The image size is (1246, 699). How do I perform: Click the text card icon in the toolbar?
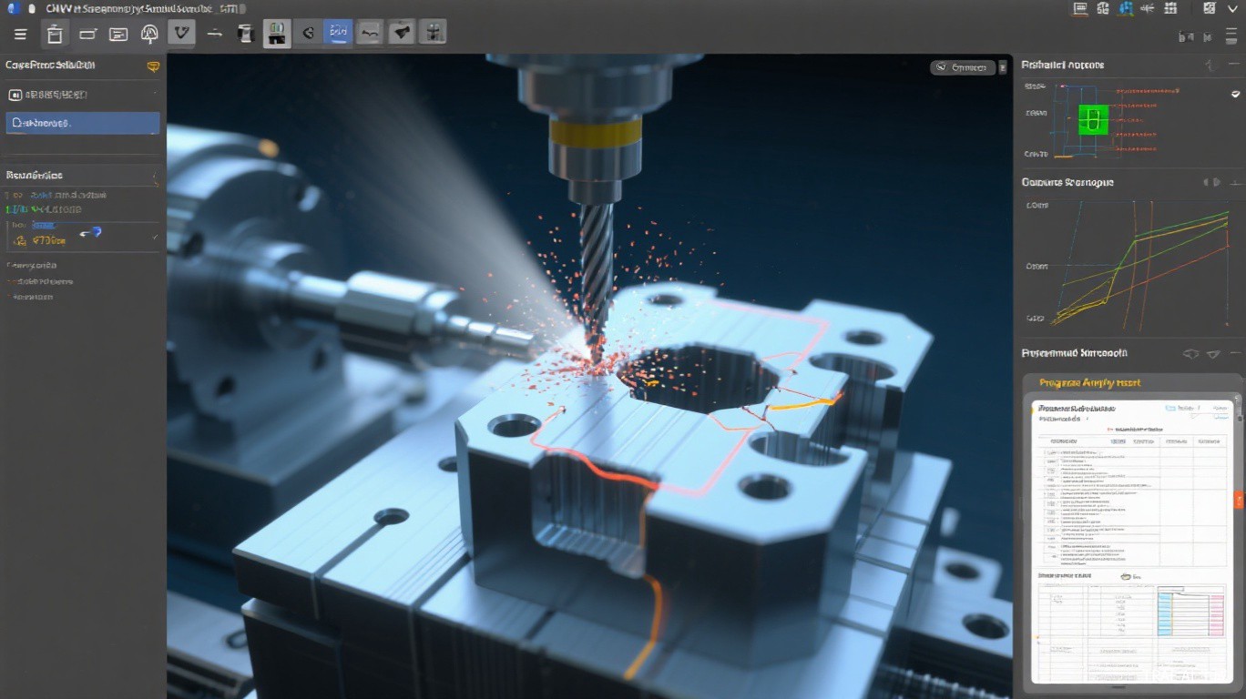click(x=118, y=35)
